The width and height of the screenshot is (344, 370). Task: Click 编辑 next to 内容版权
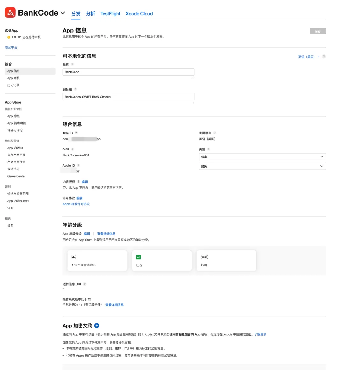[x=85, y=182]
